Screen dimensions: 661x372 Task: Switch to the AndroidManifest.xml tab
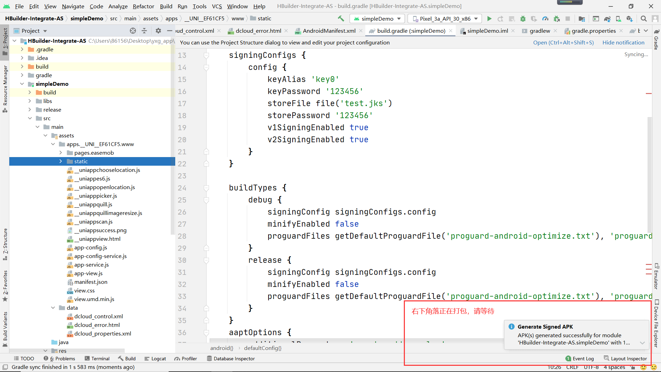point(329,31)
